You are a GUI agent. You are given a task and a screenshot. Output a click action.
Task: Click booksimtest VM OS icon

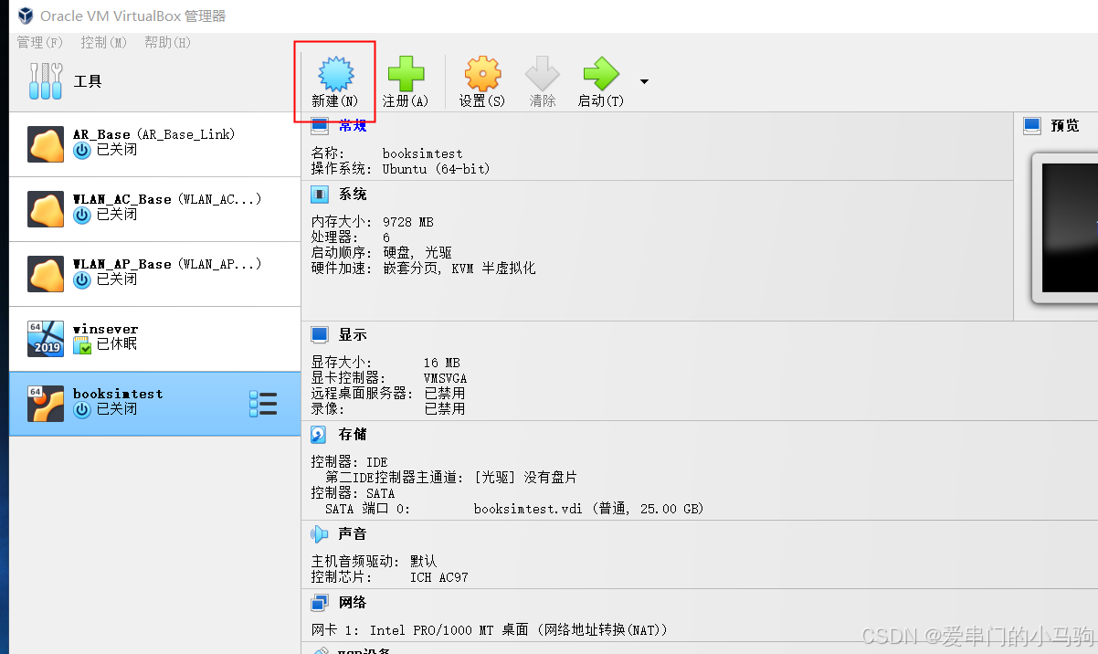tap(46, 404)
